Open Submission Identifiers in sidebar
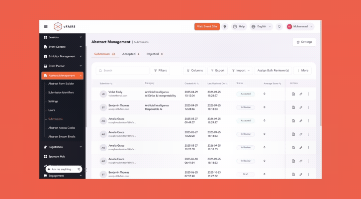 coord(61,93)
